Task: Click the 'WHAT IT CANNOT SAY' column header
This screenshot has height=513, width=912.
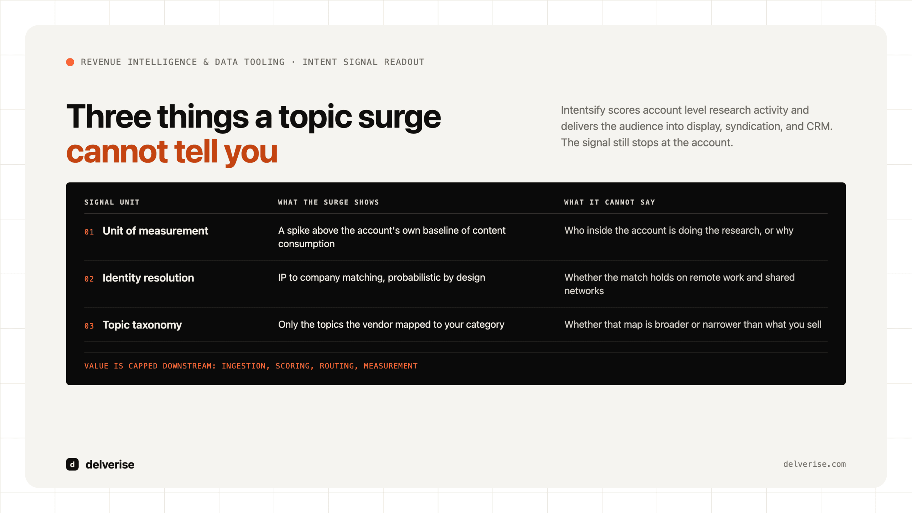Action: [x=609, y=202]
